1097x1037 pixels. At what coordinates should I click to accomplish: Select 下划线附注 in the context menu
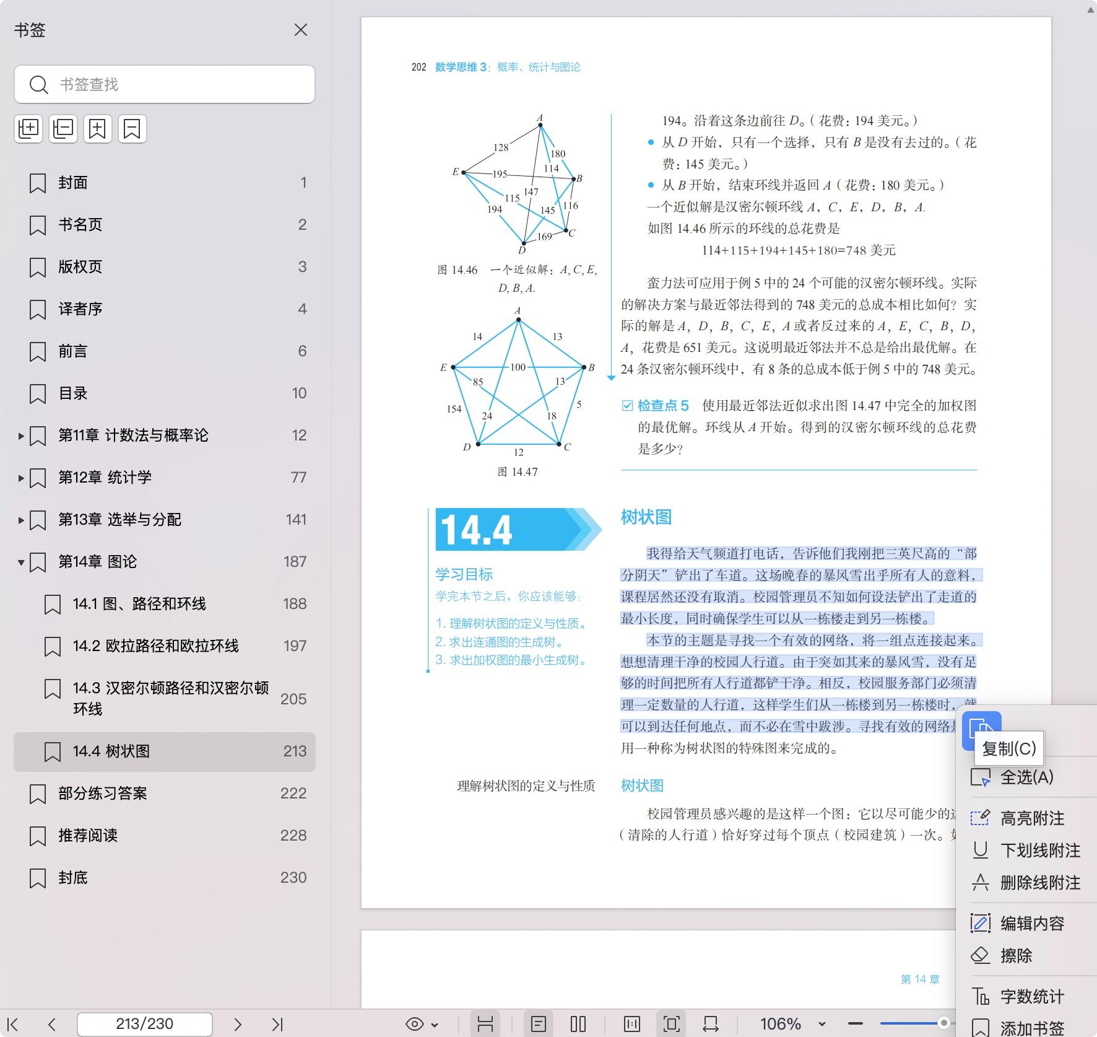coord(1040,851)
